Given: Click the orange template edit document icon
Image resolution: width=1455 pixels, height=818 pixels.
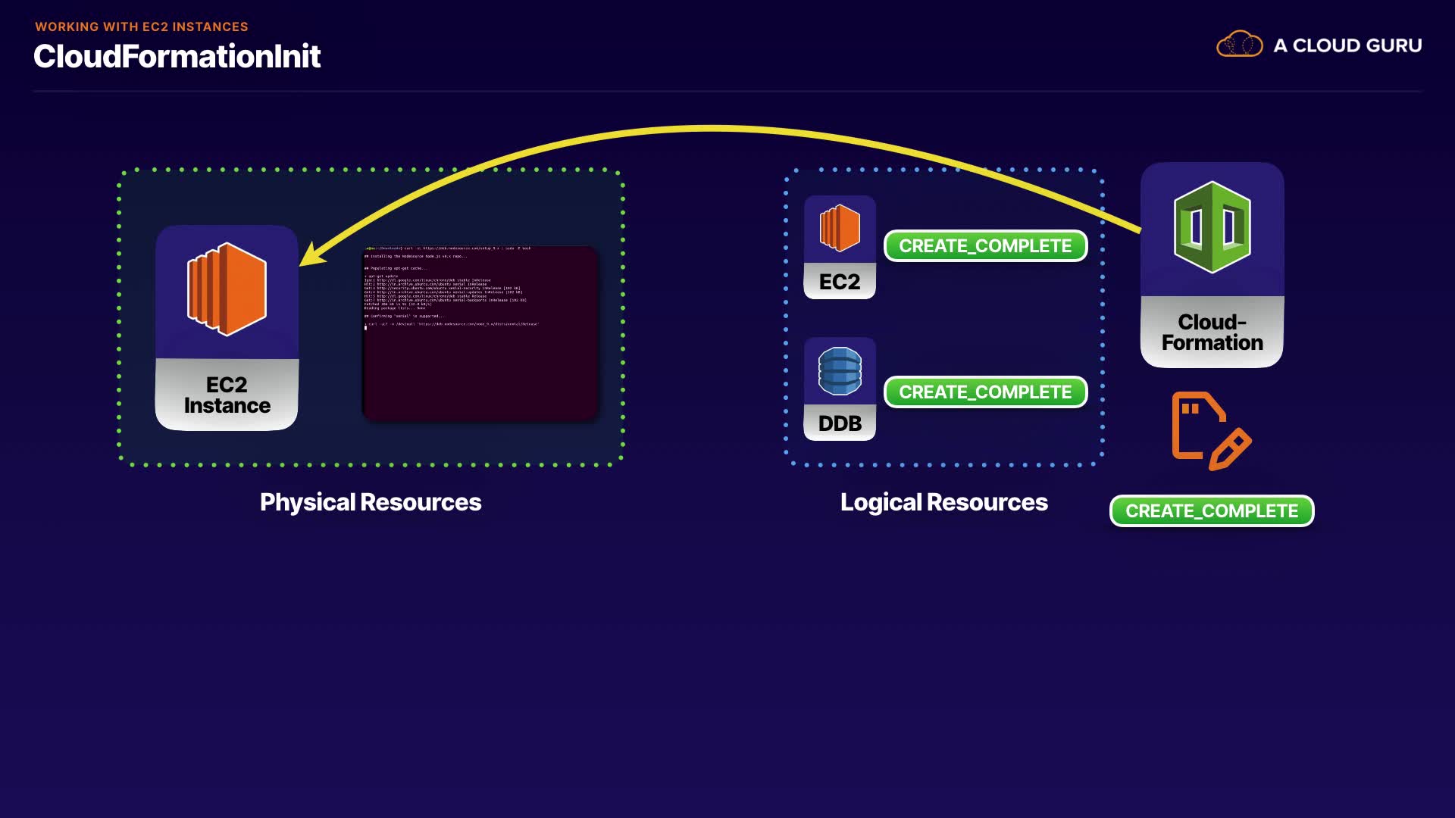Looking at the screenshot, I should 1210,430.
